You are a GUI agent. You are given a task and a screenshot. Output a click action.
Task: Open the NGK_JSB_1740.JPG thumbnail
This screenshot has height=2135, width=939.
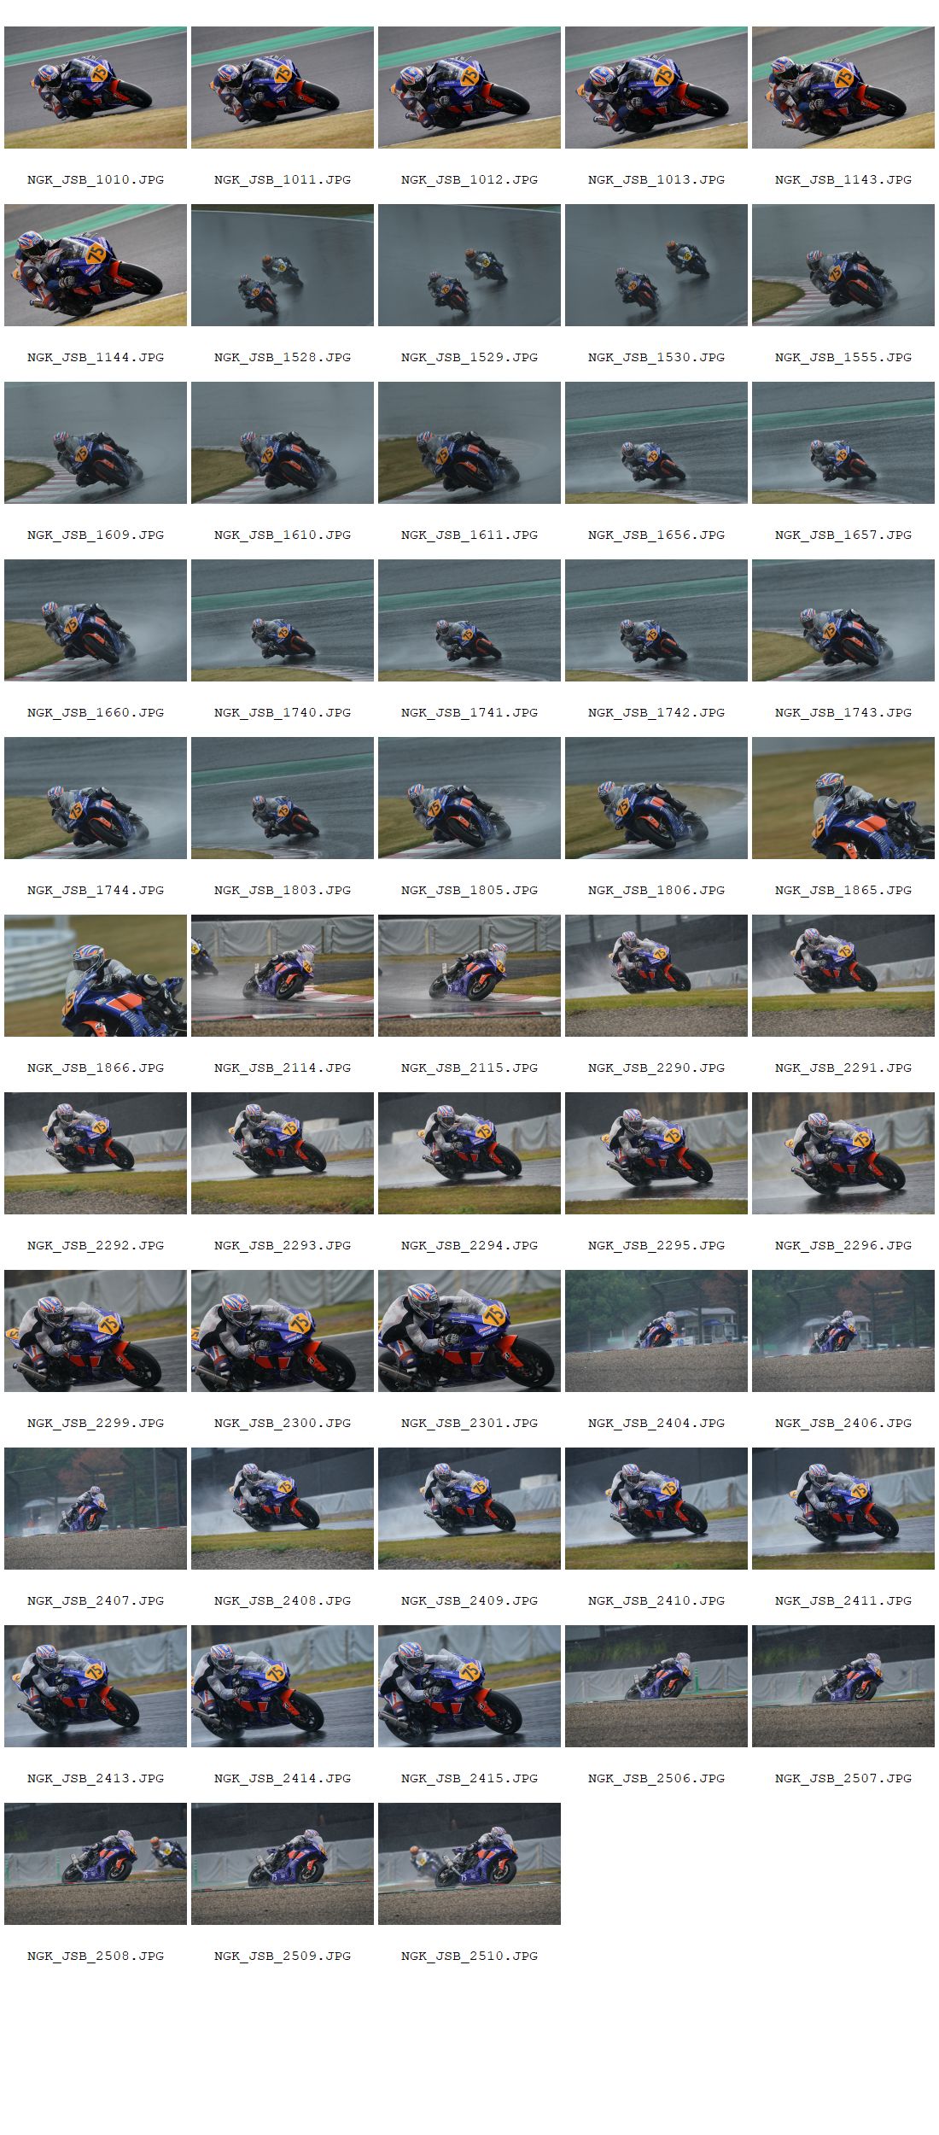[283, 620]
